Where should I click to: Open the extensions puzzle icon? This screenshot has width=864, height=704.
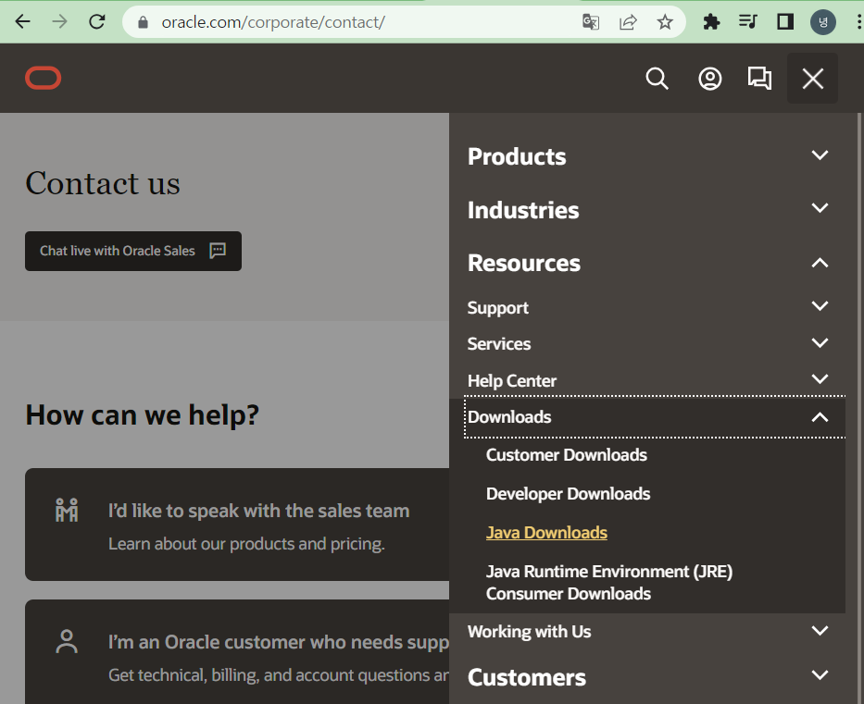pyautogui.click(x=711, y=22)
